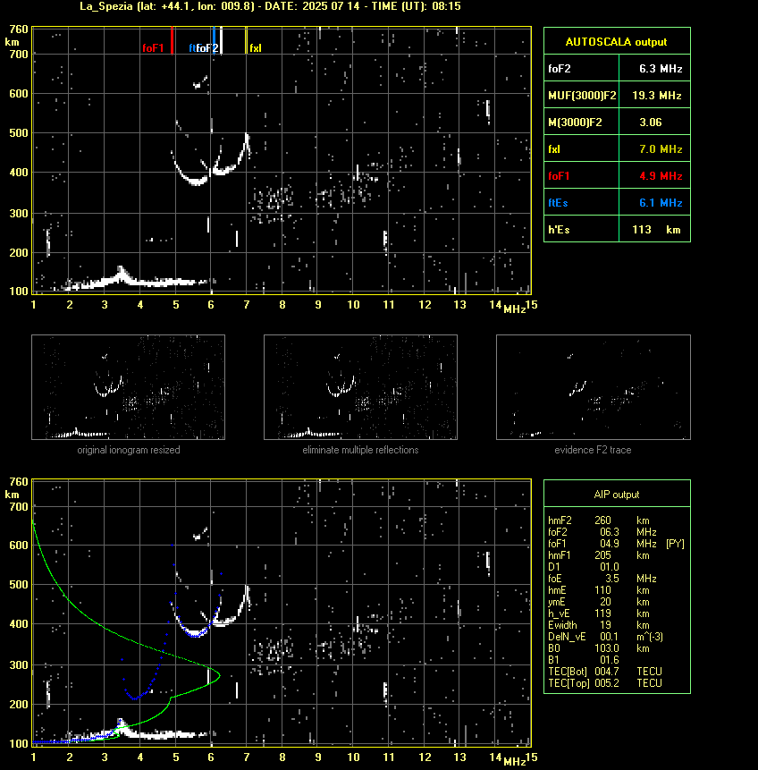Click the 'evidence F2 trace' caption
The width and height of the screenshot is (758, 770).
(593, 450)
